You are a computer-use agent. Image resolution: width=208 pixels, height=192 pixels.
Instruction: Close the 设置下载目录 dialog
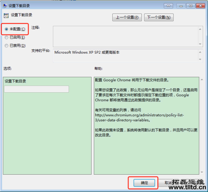coord(200,6)
